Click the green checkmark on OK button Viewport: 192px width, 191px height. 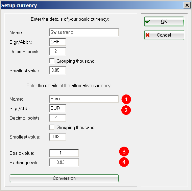(148, 22)
